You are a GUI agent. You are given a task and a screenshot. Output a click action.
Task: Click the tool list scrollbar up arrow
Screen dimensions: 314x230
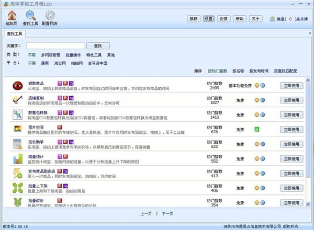308,80
